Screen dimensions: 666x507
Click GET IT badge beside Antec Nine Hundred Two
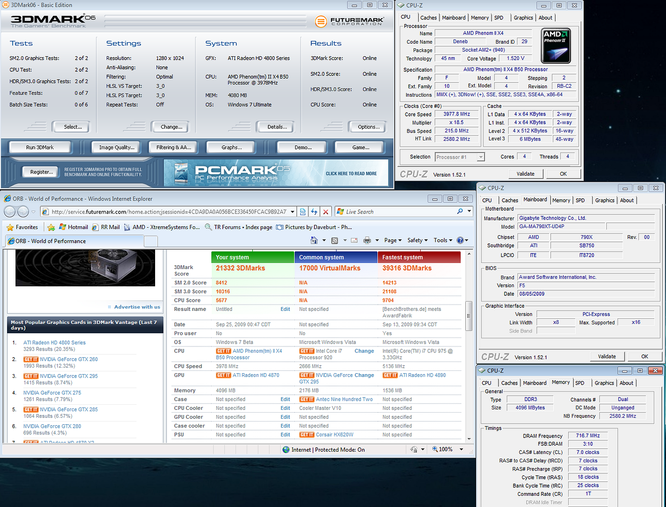tap(307, 399)
